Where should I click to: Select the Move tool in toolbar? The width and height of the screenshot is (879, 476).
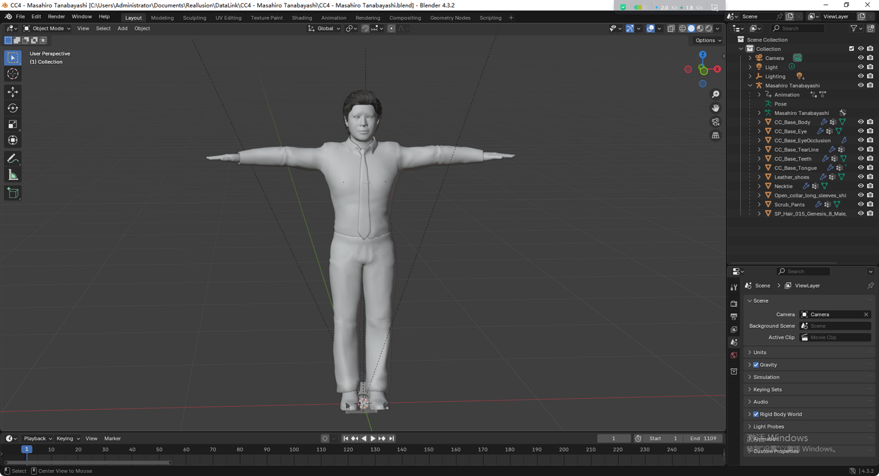coord(12,92)
